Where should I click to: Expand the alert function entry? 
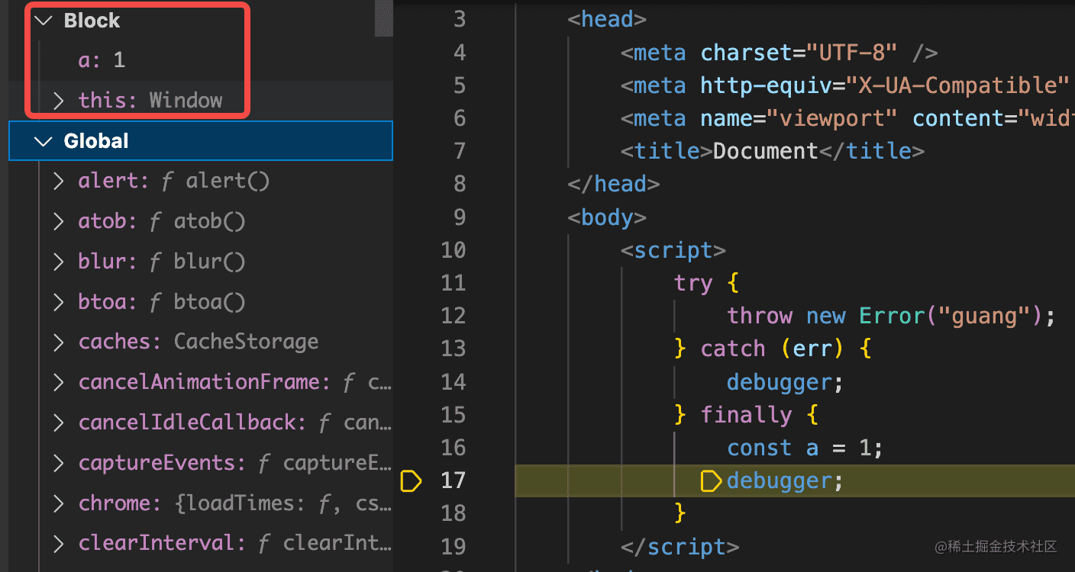(59, 181)
